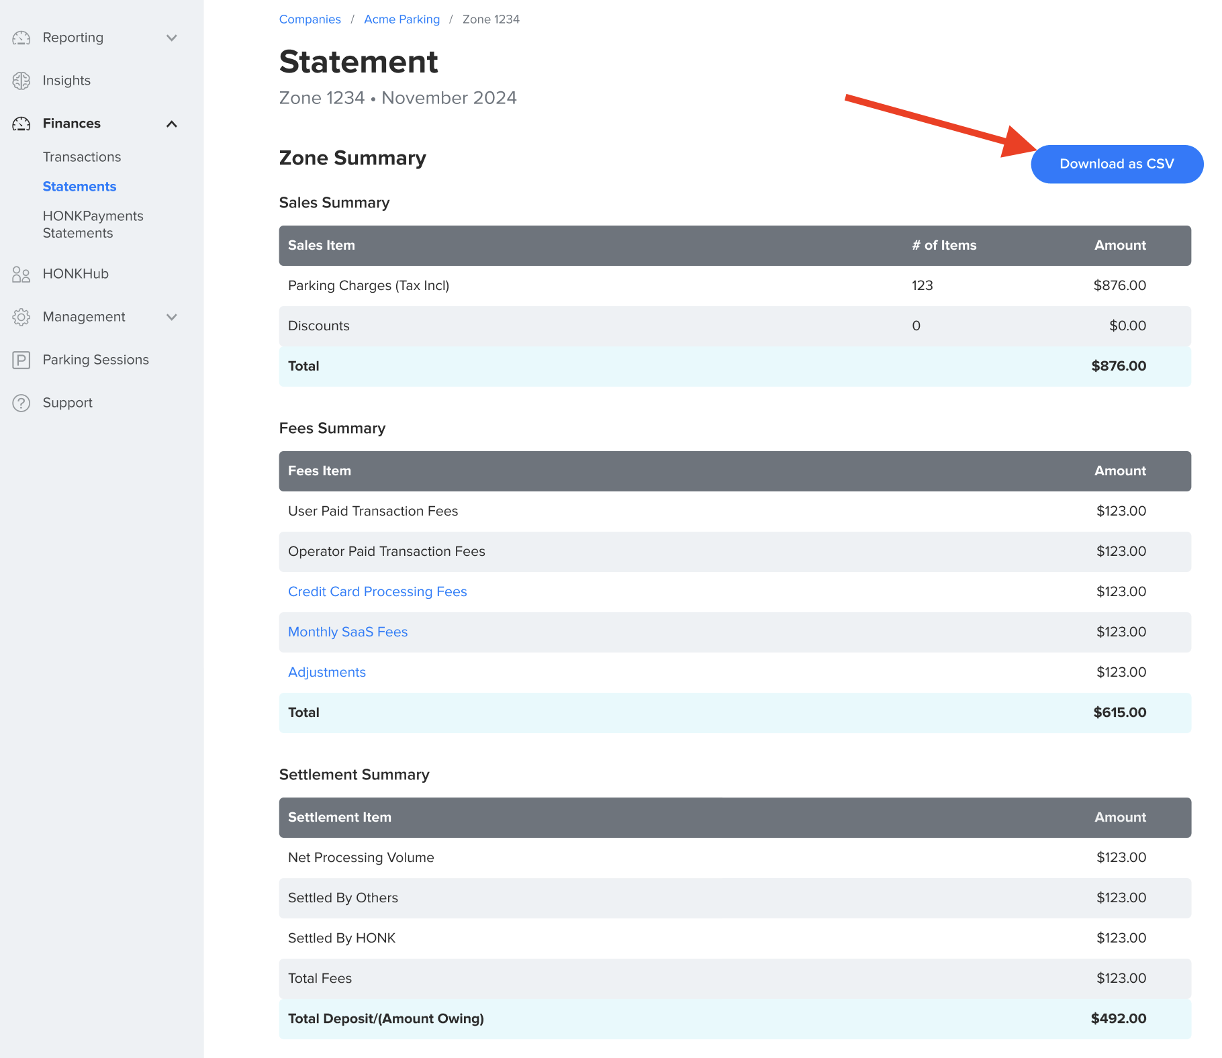Viewport: 1222px width, 1058px height.
Task: Open the Monthly SaaS Fees link
Action: pos(348,632)
